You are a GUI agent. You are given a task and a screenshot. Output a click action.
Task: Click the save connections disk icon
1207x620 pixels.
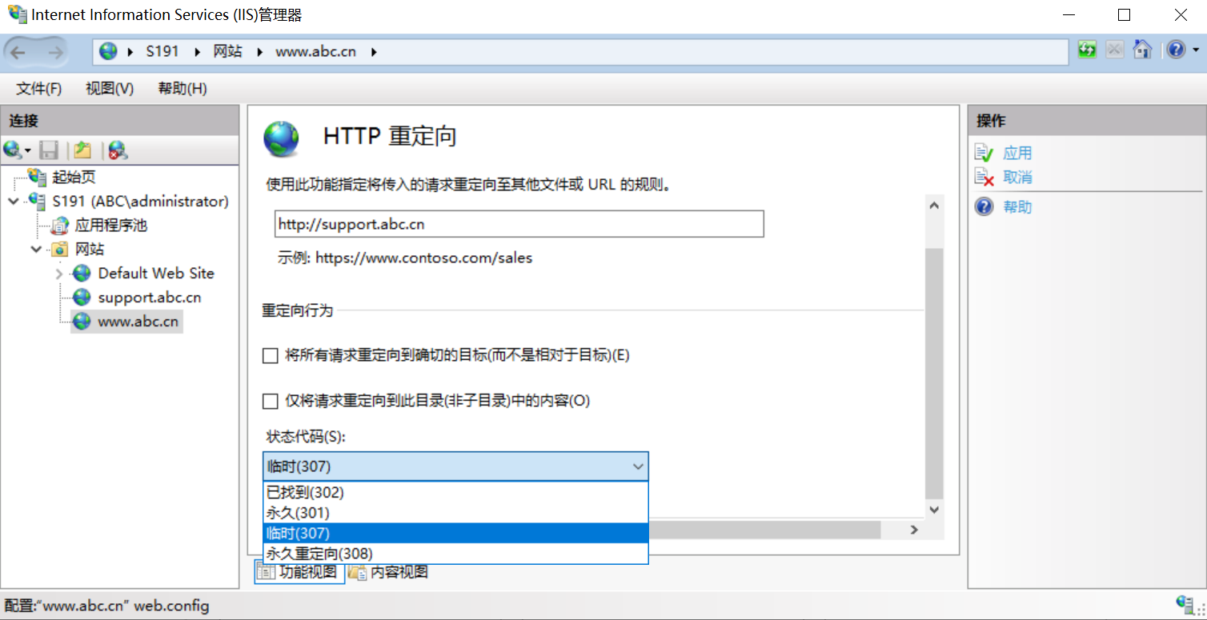tap(49, 150)
